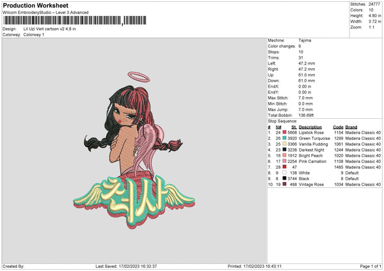Click the Vintage Rose color swatch
Screen dimensions: 384x271
pyautogui.click(x=284, y=184)
